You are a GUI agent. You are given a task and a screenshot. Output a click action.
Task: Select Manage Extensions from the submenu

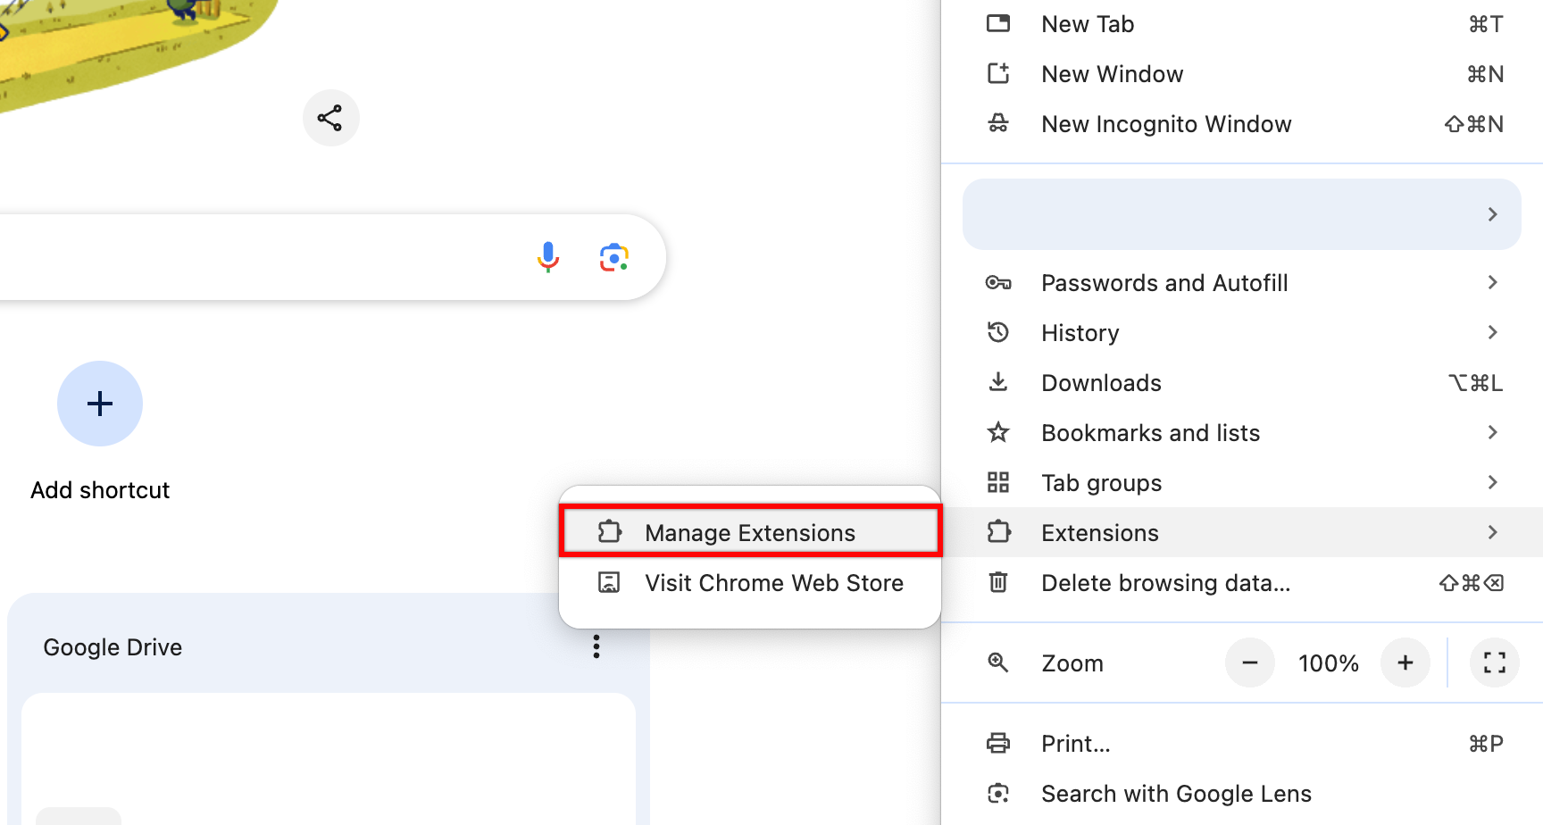(x=750, y=532)
